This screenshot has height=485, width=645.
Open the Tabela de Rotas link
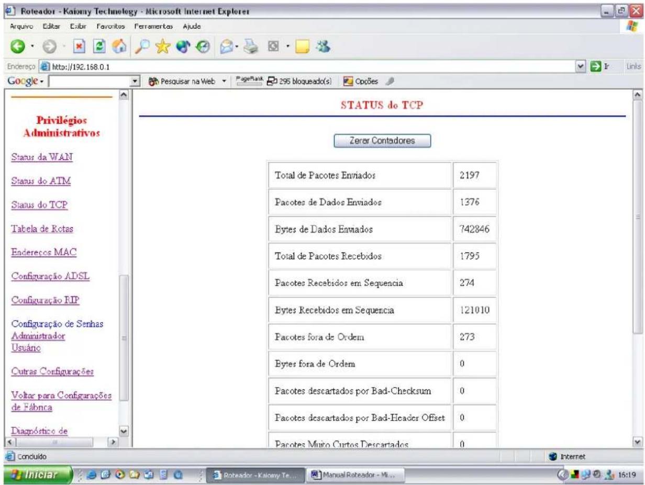pyautogui.click(x=43, y=228)
